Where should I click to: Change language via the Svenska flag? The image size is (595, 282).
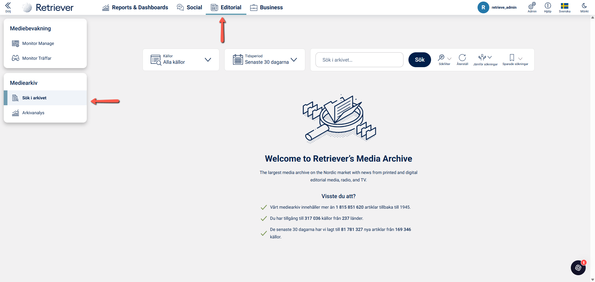[565, 7]
